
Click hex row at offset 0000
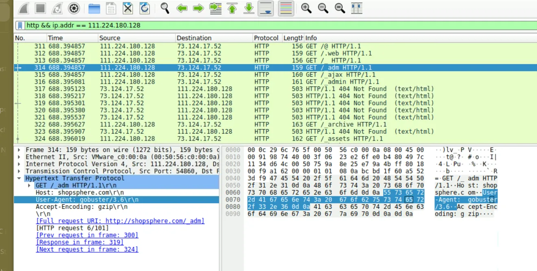pyautogui.click(x=336, y=150)
